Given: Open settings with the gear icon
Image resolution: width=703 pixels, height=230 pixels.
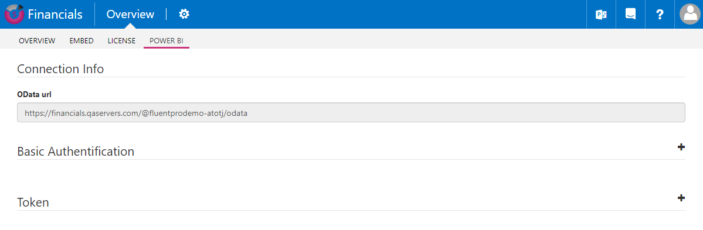Looking at the screenshot, I should point(184,14).
